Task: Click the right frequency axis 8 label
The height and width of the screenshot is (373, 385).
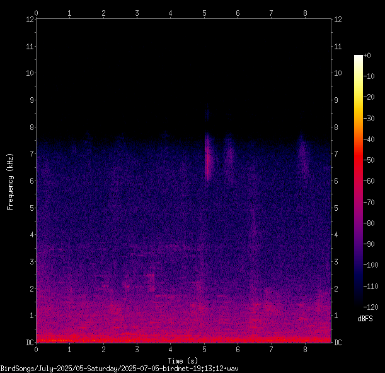Action: coord(336,127)
